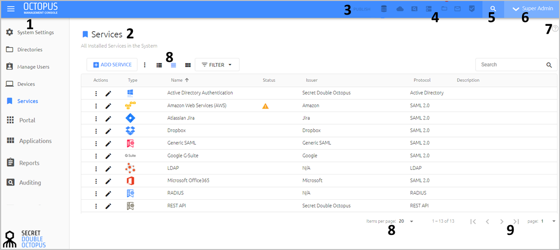Open the more options dots beside Add Service
This screenshot has width=560, height=250.
point(145,65)
